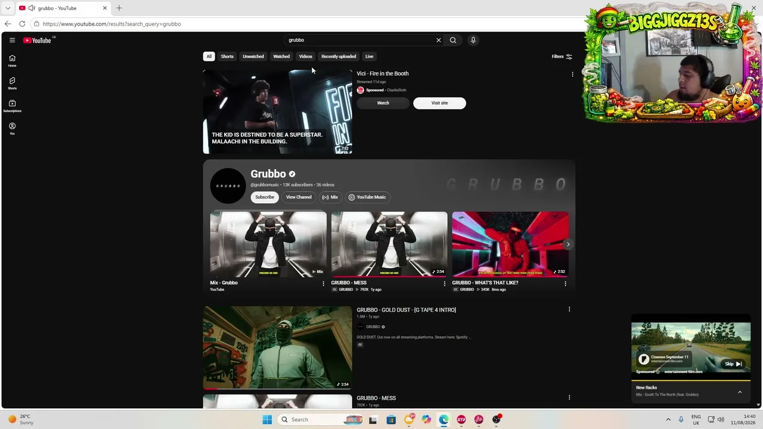763x429 pixels.
Task: Click the Visit site button
Action: [439, 103]
